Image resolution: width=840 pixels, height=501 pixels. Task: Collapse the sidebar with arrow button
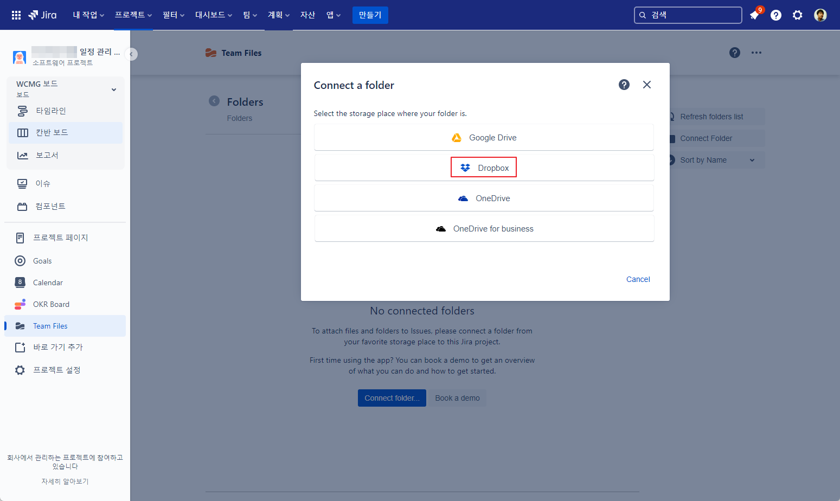[x=131, y=54]
